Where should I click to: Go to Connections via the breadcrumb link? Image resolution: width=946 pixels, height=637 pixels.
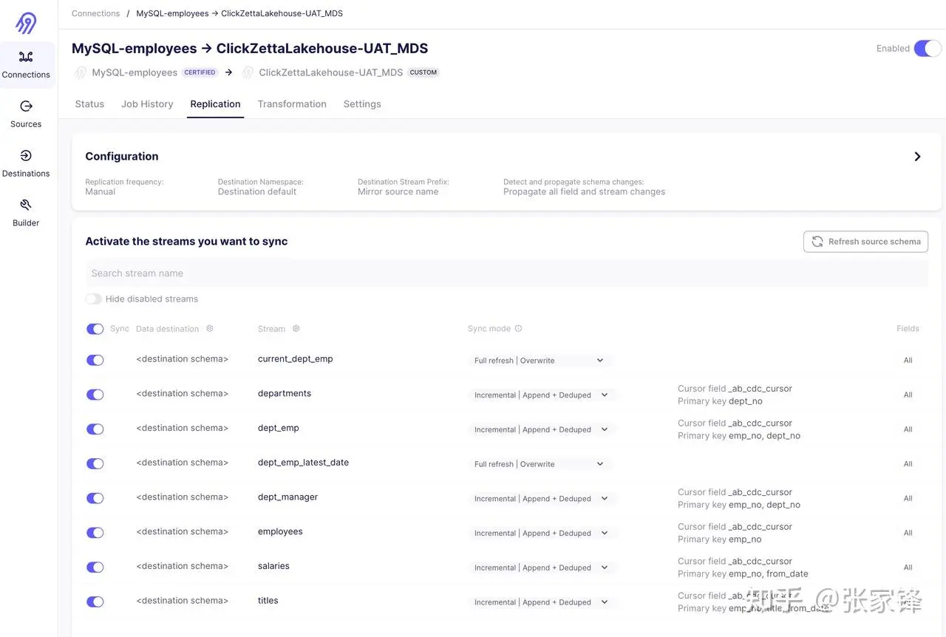coord(95,13)
